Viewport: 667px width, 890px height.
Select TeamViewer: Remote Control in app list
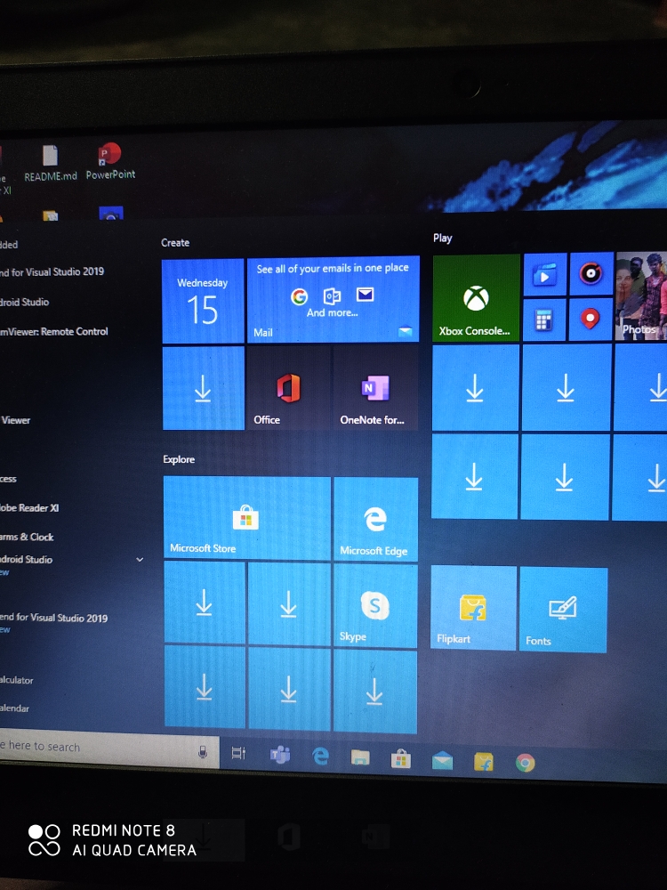coord(53,331)
